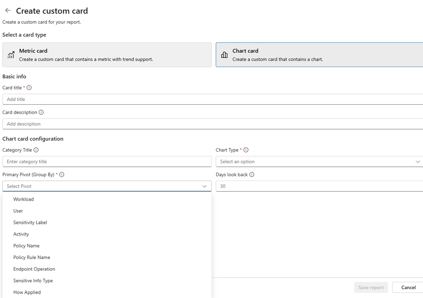The width and height of the screenshot is (423, 298).
Task: Click the Chart card bar icon
Action: [x=224, y=55]
